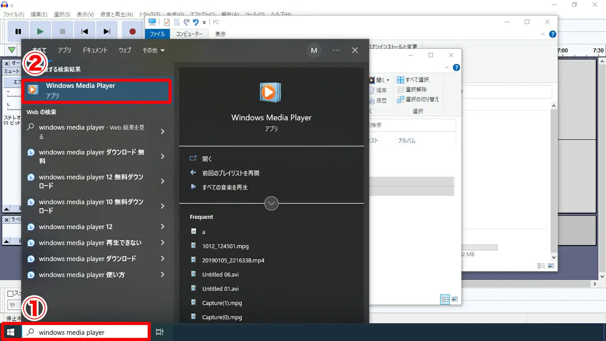This screenshot has height=341, width=606.
Task: Switch to コンピューター tab in PC window
Action: tap(189, 34)
